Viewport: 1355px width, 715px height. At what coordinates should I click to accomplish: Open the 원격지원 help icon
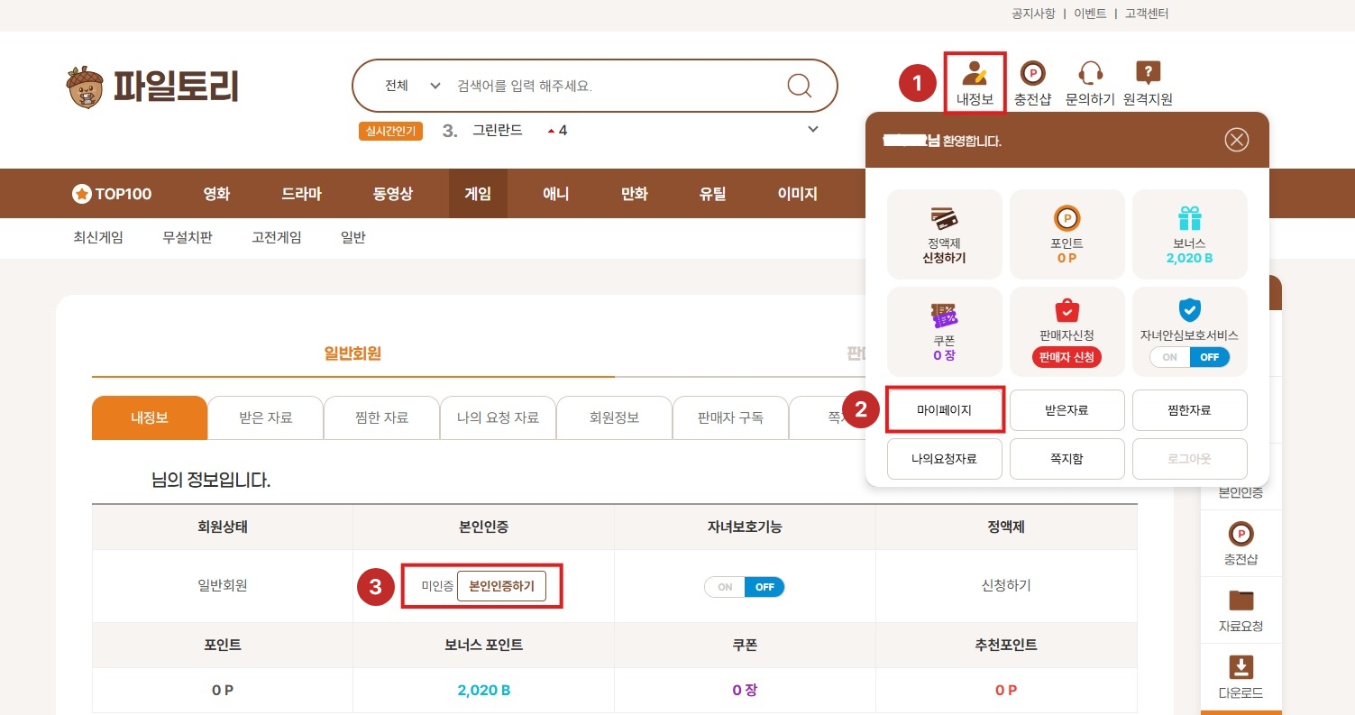pos(1148,73)
